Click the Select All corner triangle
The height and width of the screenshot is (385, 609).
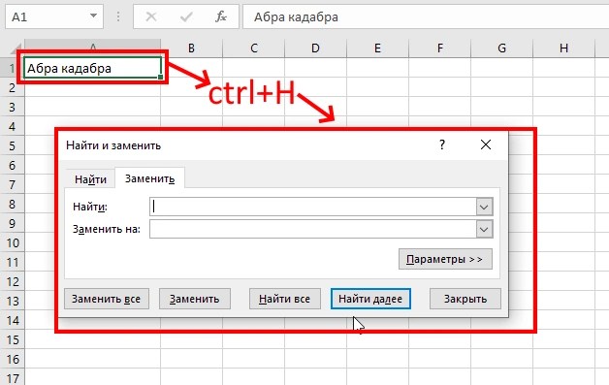tap(16, 49)
